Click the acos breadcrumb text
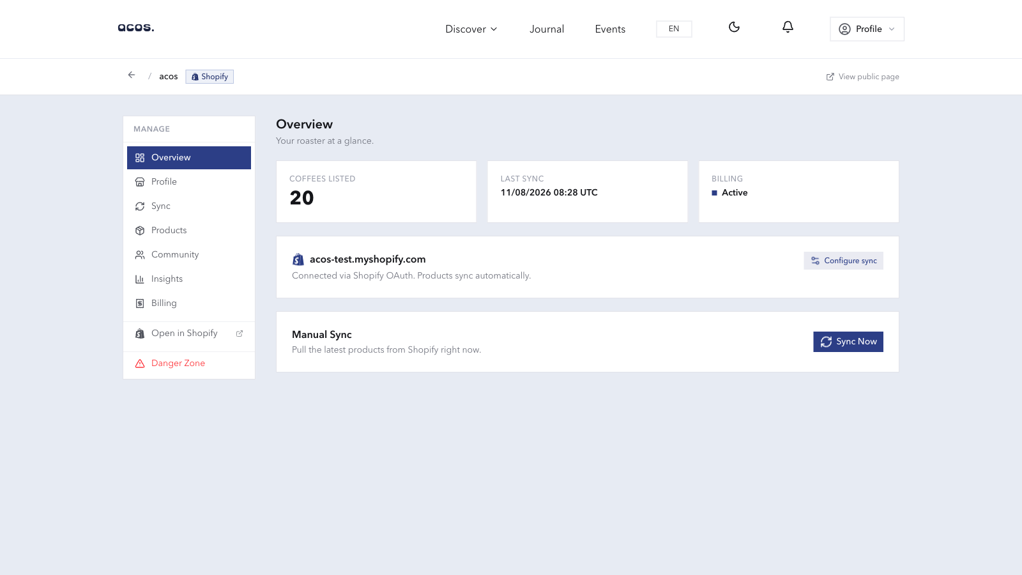 pos(169,77)
